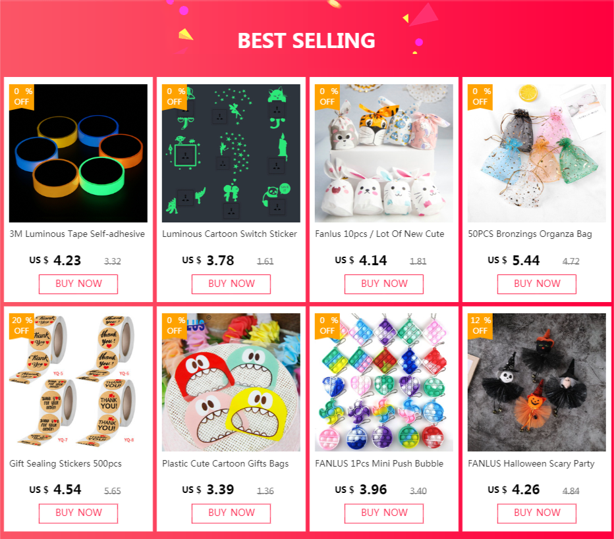View the Mini Push Bubble keychains image
The width and height of the screenshot is (614, 539).
383,382
